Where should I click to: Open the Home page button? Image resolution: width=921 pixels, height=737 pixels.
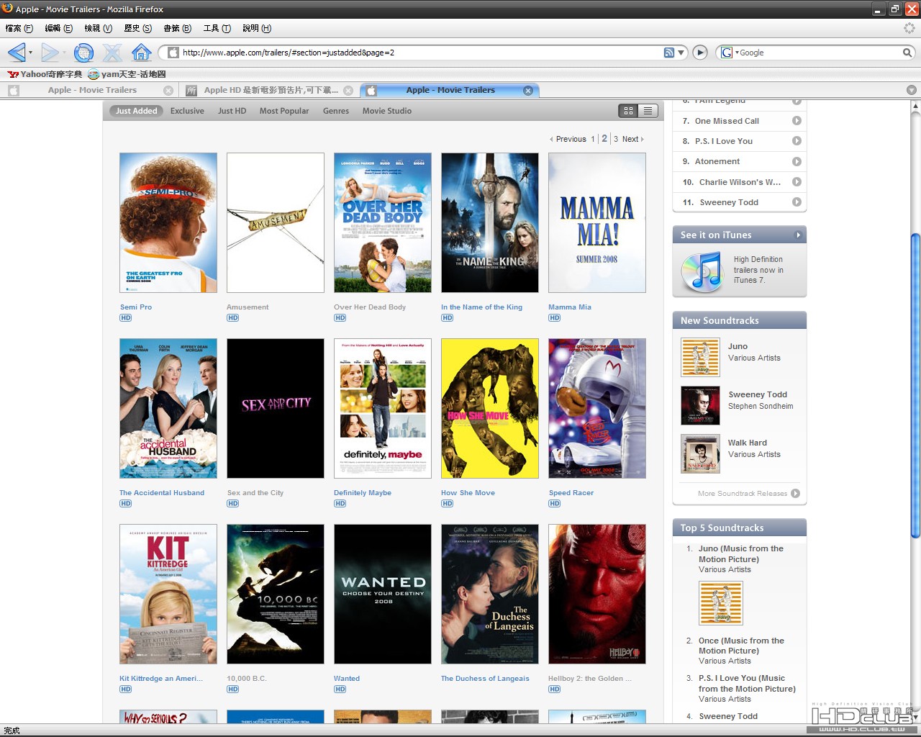[142, 53]
